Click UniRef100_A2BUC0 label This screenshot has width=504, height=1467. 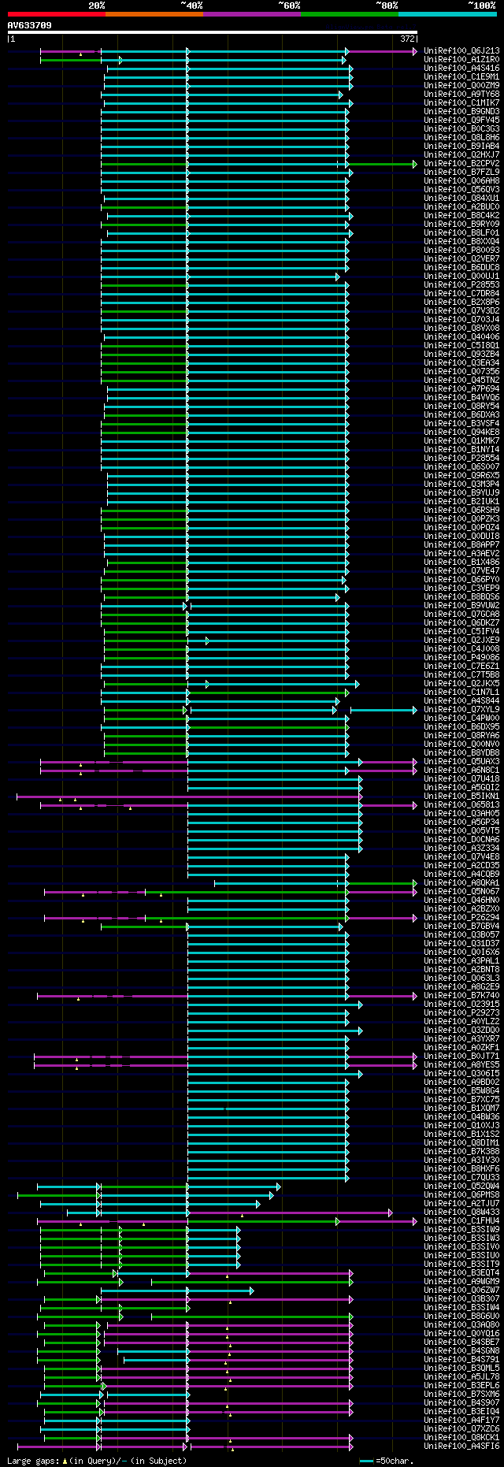(x=461, y=207)
